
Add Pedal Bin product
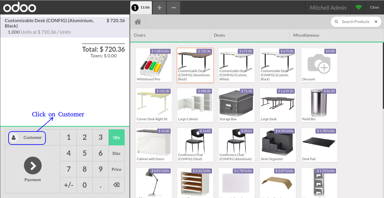pos(319,105)
